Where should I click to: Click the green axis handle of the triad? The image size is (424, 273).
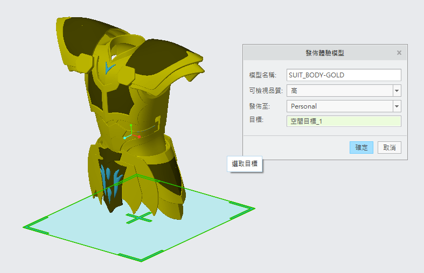pos(130,125)
